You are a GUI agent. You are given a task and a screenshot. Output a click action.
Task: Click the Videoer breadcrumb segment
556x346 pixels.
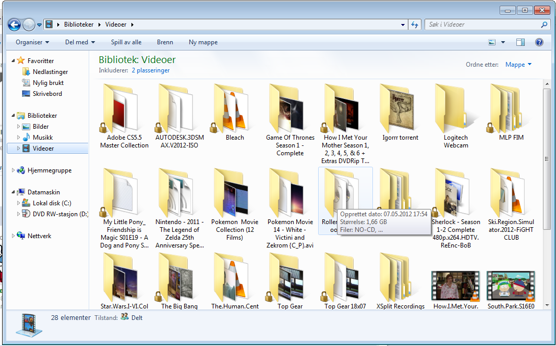[x=116, y=24]
